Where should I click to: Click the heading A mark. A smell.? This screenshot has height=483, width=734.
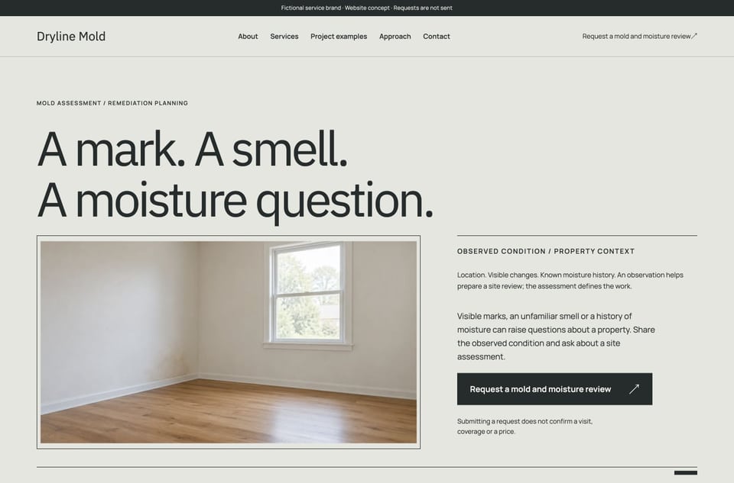193,149
